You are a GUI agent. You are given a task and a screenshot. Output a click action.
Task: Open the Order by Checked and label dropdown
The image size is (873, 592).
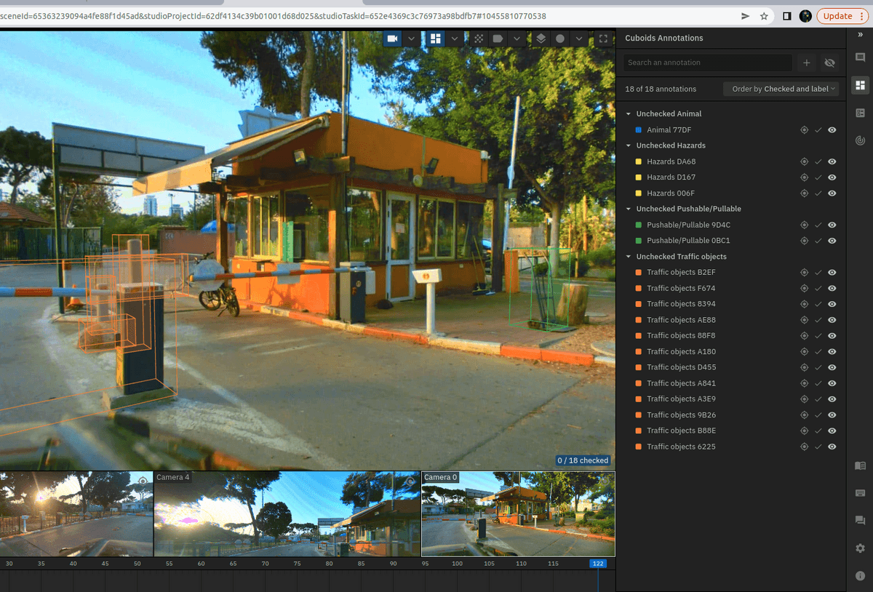[781, 89]
